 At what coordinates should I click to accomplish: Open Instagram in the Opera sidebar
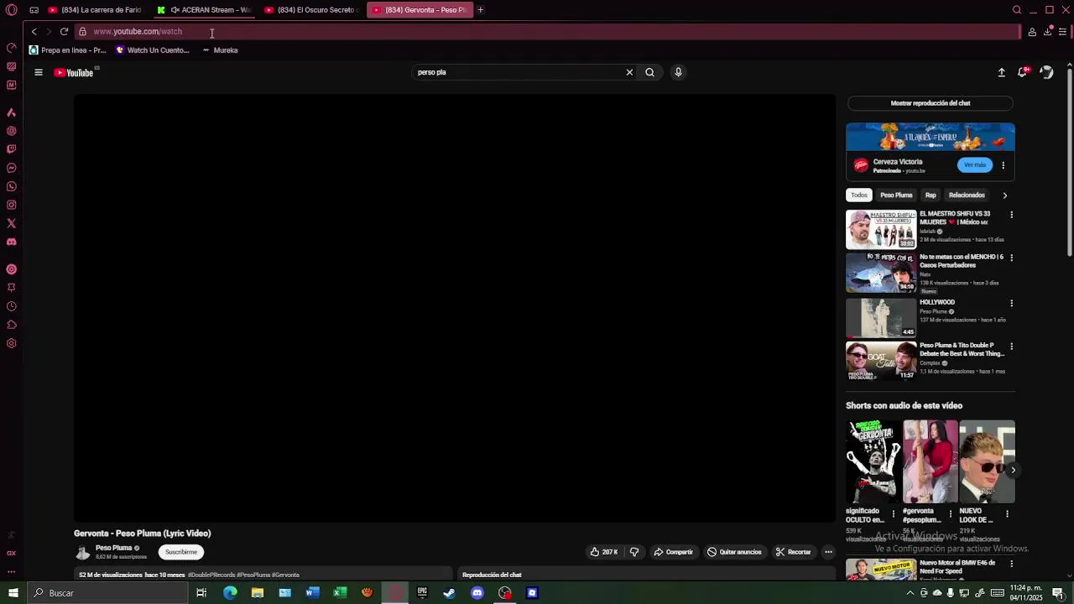(x=12, y=205)
